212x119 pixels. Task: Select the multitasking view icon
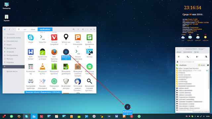[89, 66]
